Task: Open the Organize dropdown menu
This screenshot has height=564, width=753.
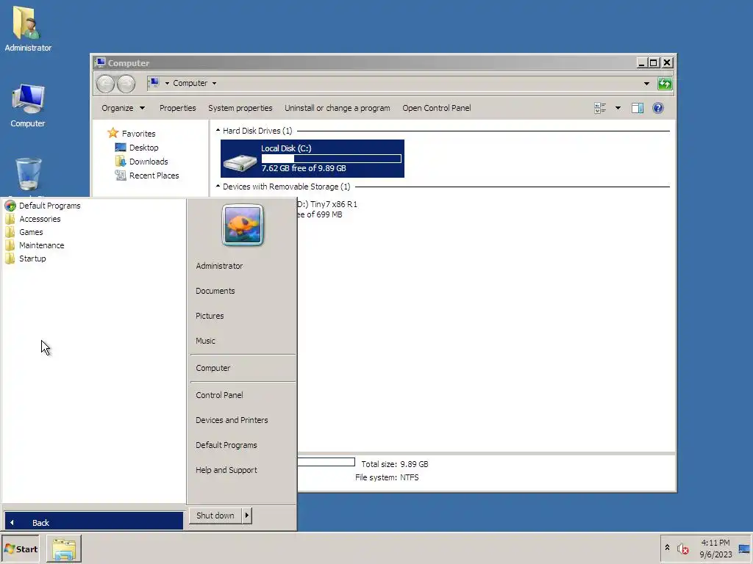Action: point(123,108)
